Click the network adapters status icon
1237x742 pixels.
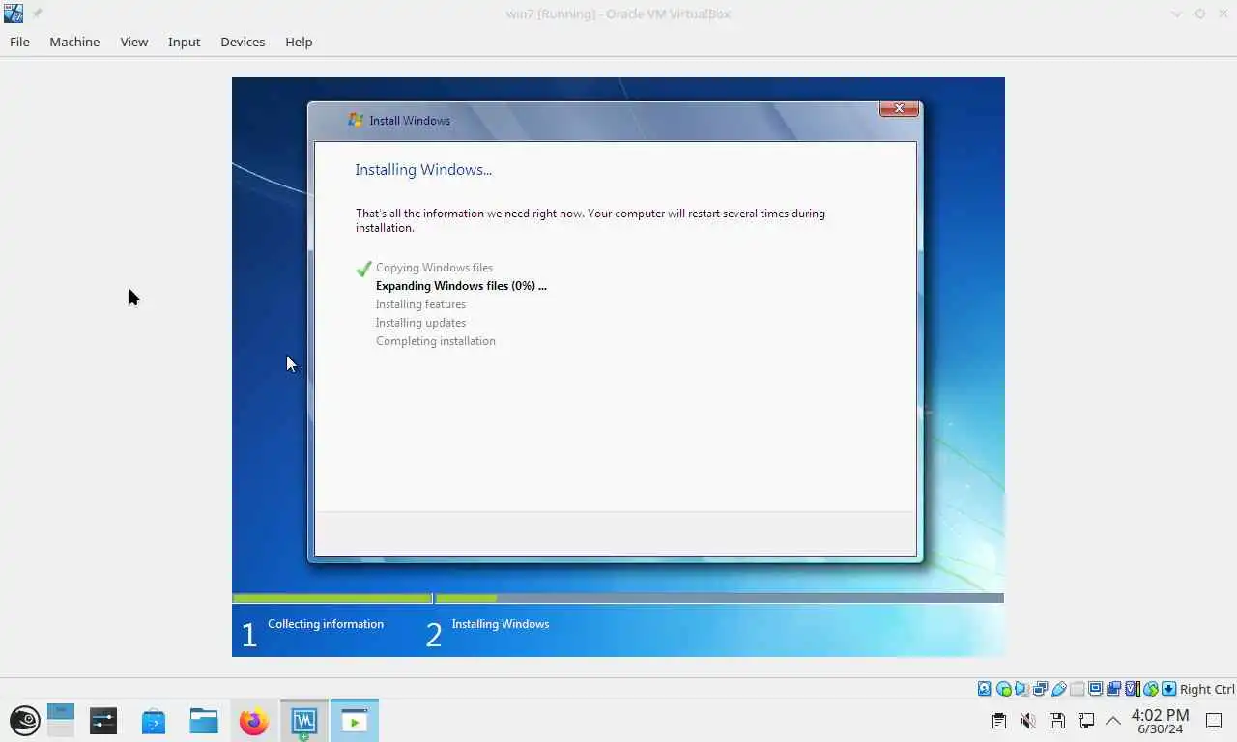tap(1041, 689)
